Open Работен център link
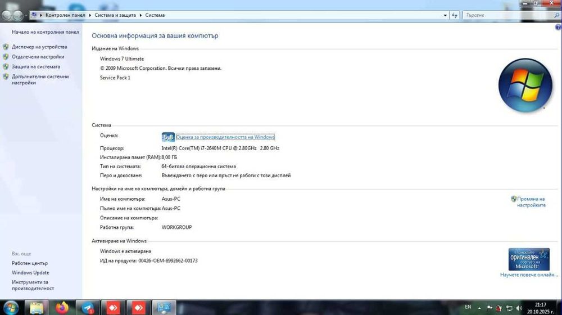The image size is (562, 315). point(30,263)
